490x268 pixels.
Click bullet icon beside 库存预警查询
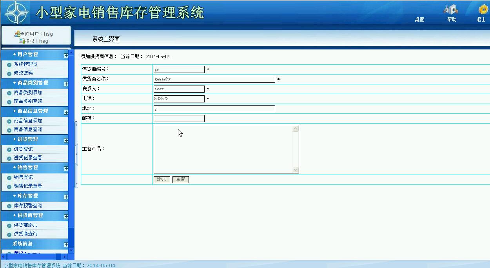pos(9,206)
